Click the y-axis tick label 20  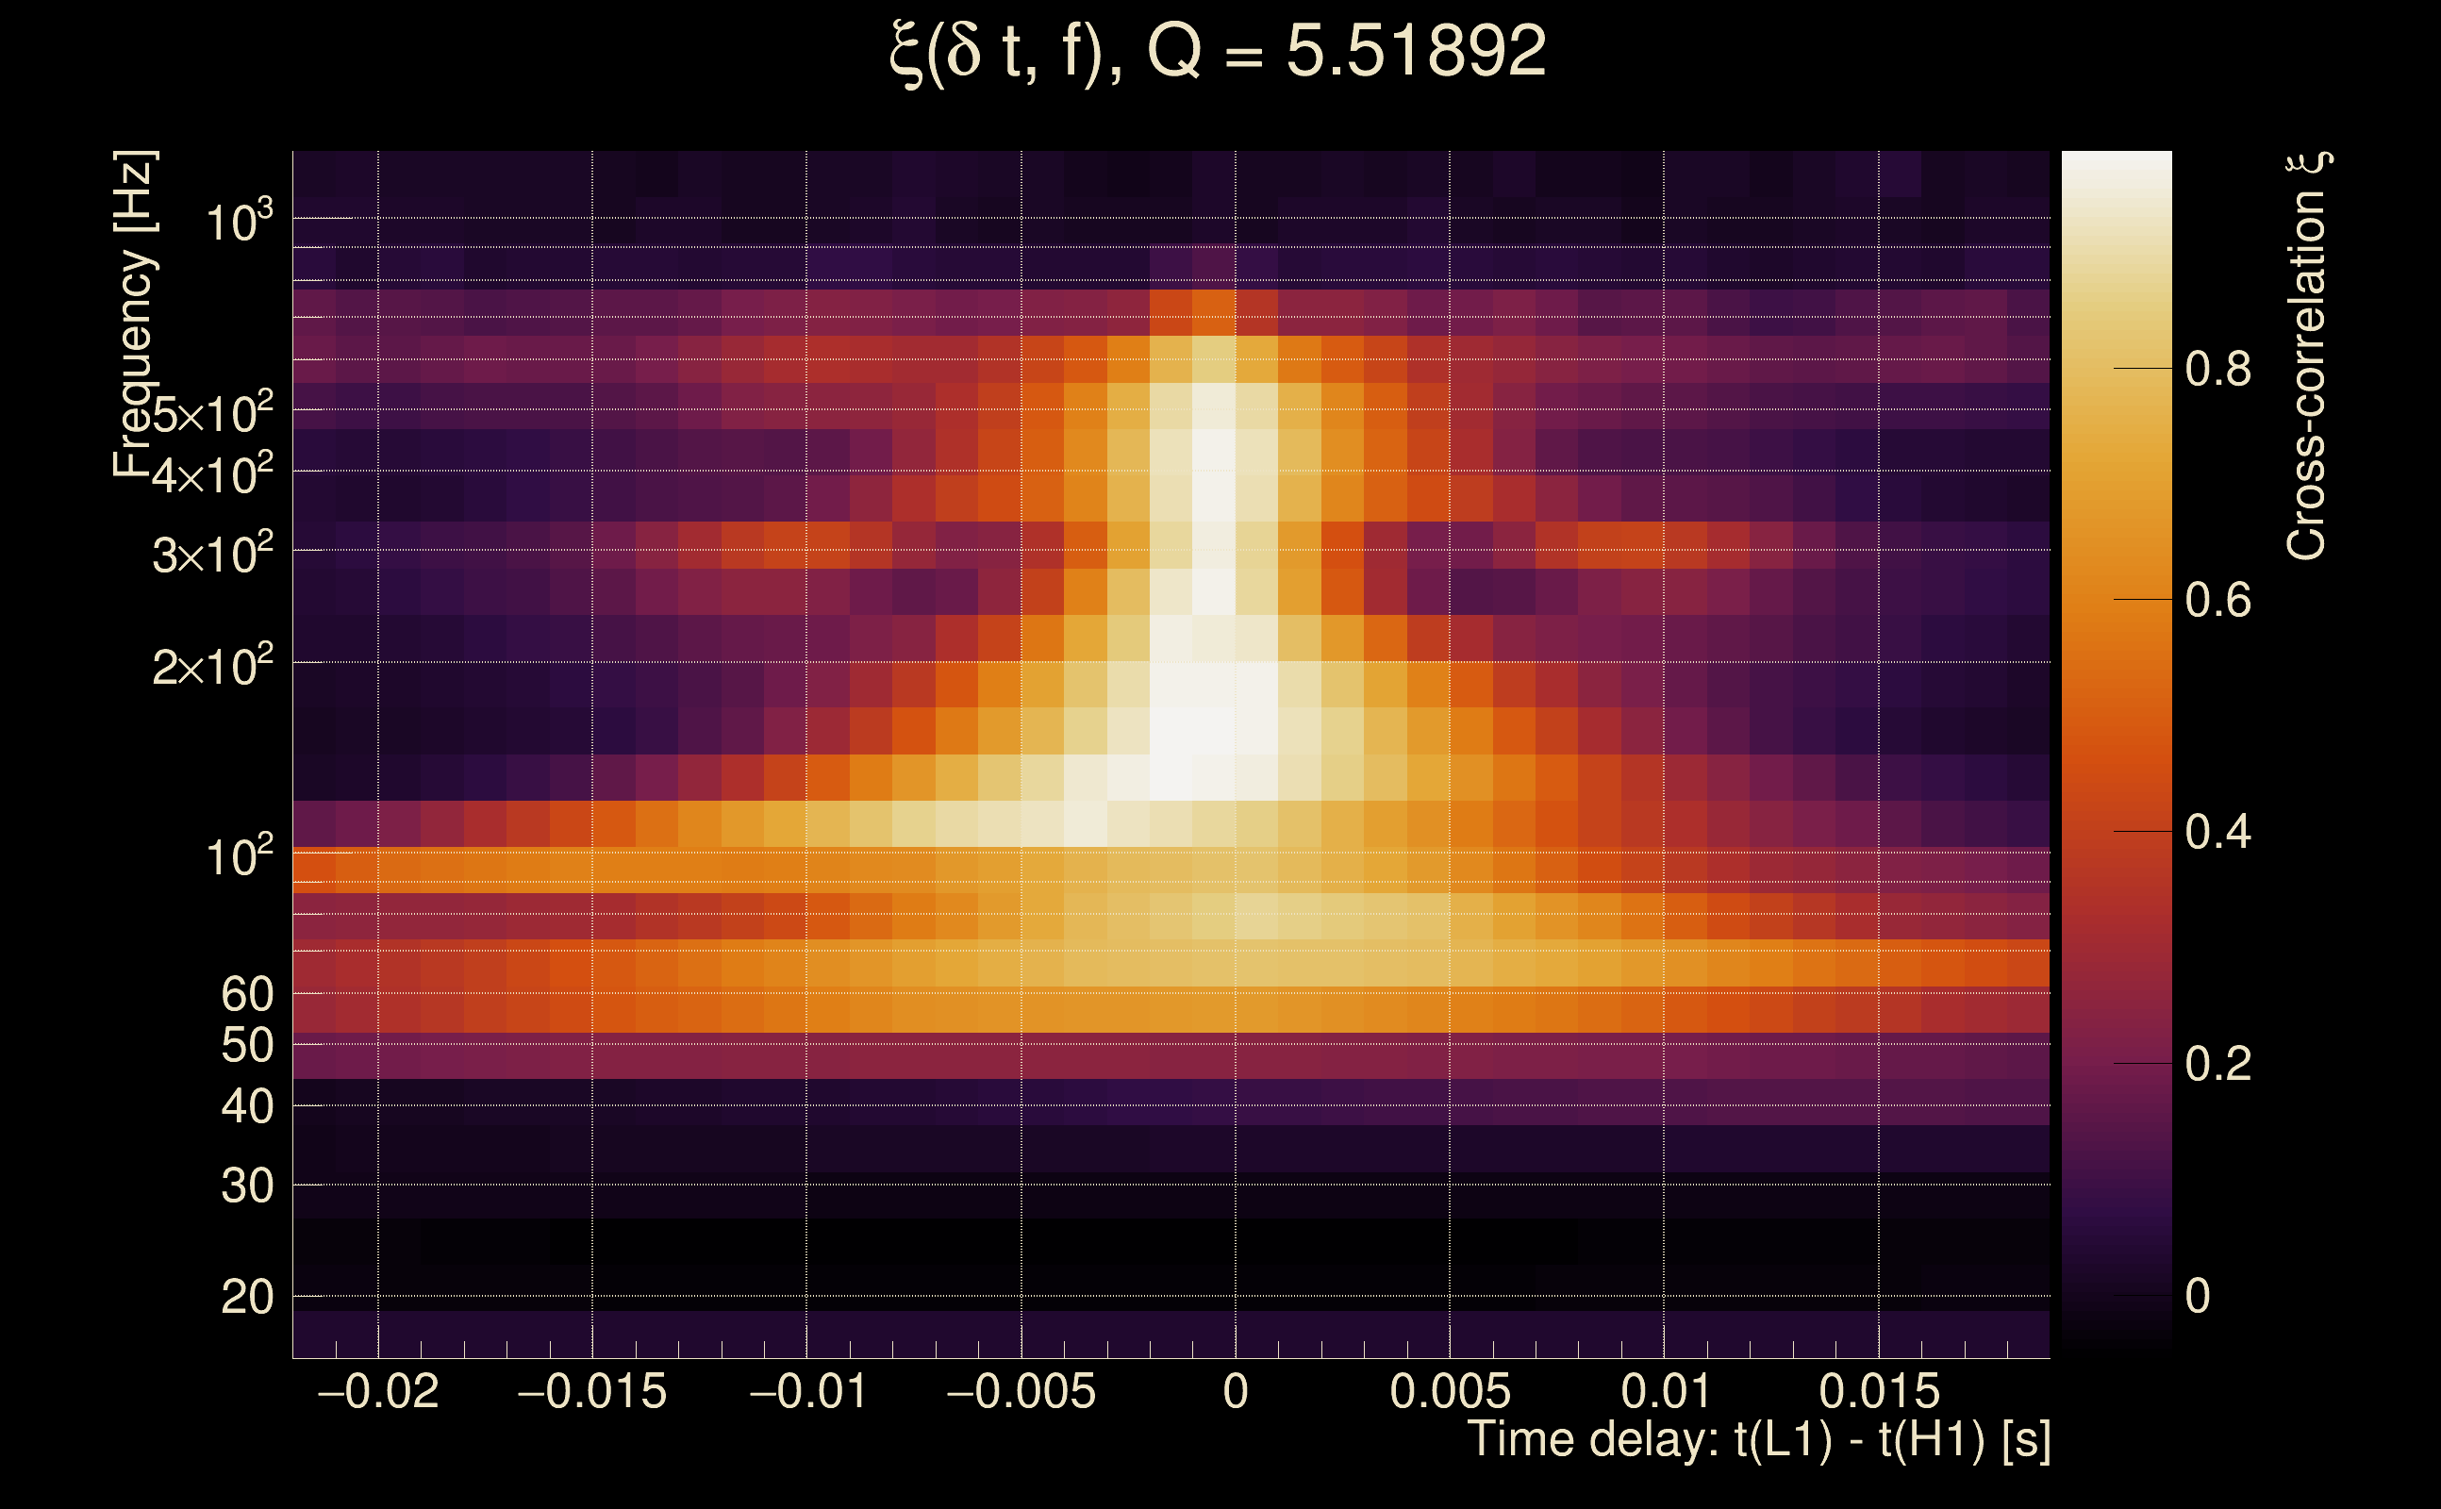pyautogui.click(x=246, y=1298)
